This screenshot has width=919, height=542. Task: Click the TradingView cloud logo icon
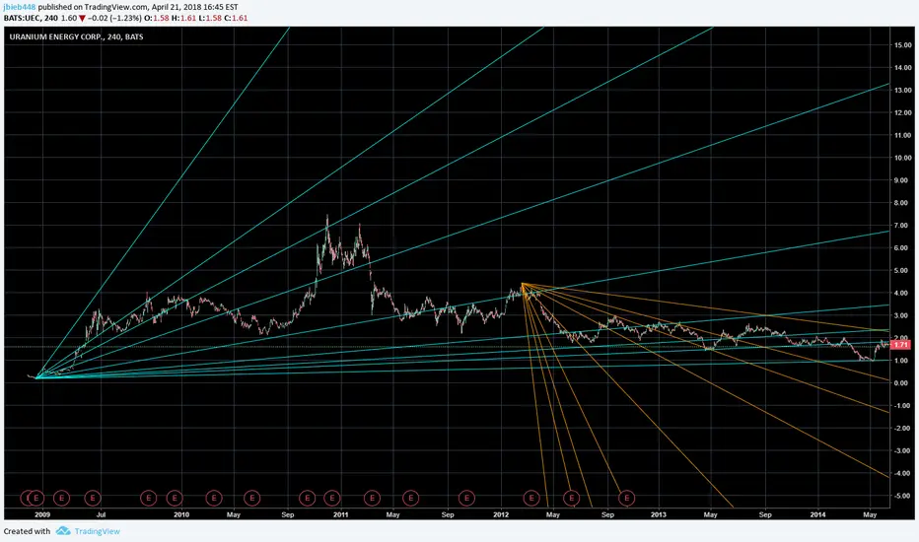click(63, 531)
